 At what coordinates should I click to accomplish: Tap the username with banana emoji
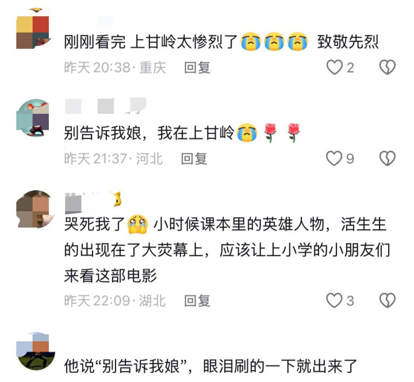click(93, 202)
